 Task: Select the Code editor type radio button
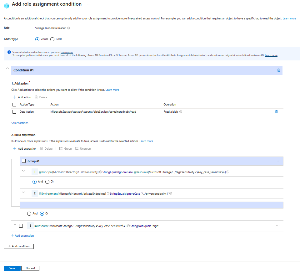52,39
